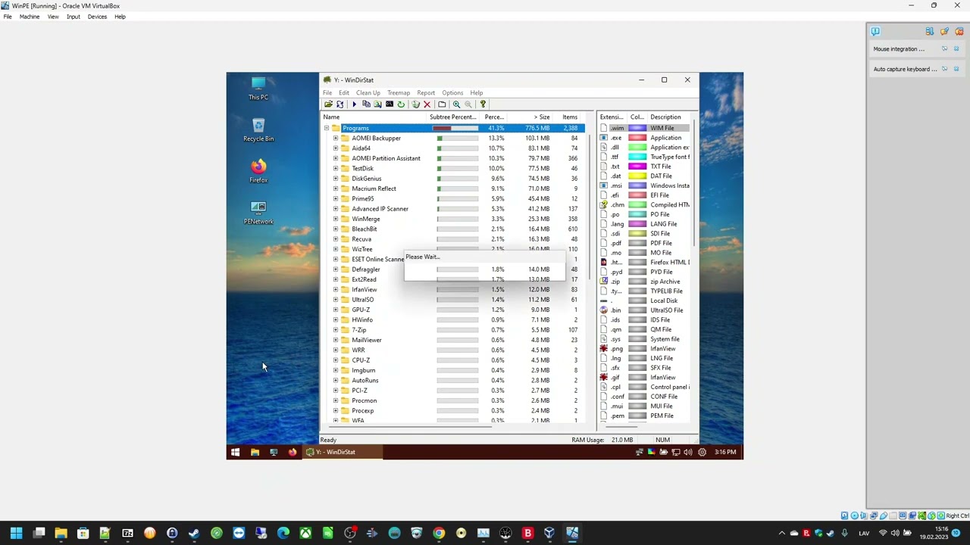Click the VirtualBox notification center icon
This screenshot has height=545, width=970.
click(875, 31)
